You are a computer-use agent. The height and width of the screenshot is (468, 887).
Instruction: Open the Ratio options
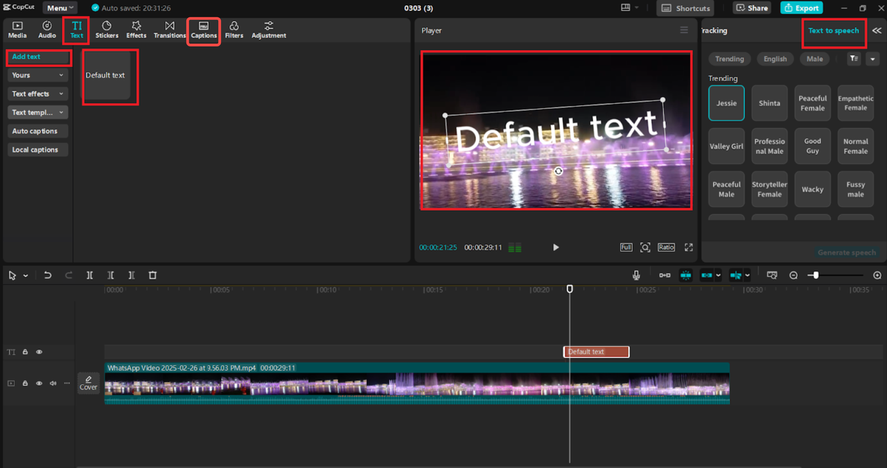(667, 248)
